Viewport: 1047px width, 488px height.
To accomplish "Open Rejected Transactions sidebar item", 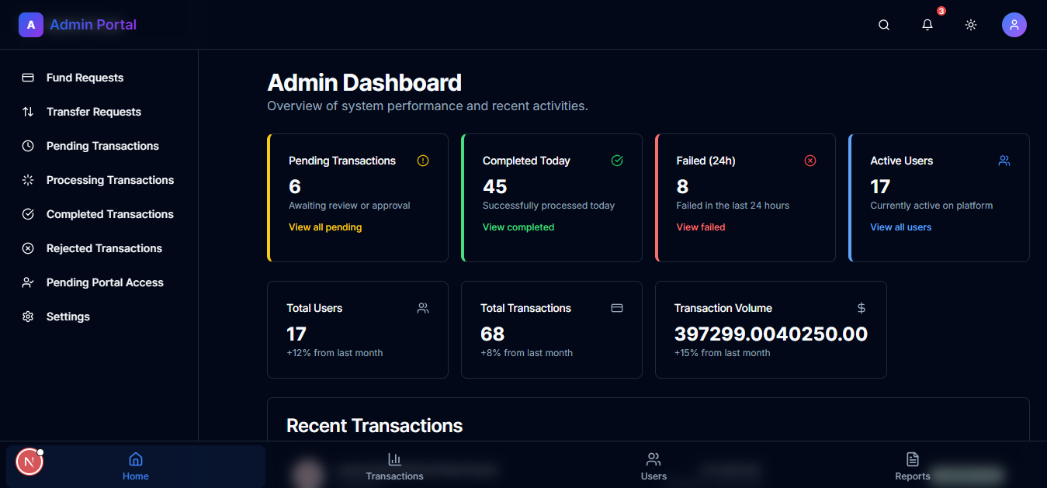I will coord(99,248).
